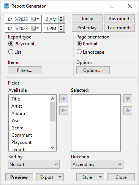Select Year in Available fields
139x185 pixels.
[x=29, y=121]
